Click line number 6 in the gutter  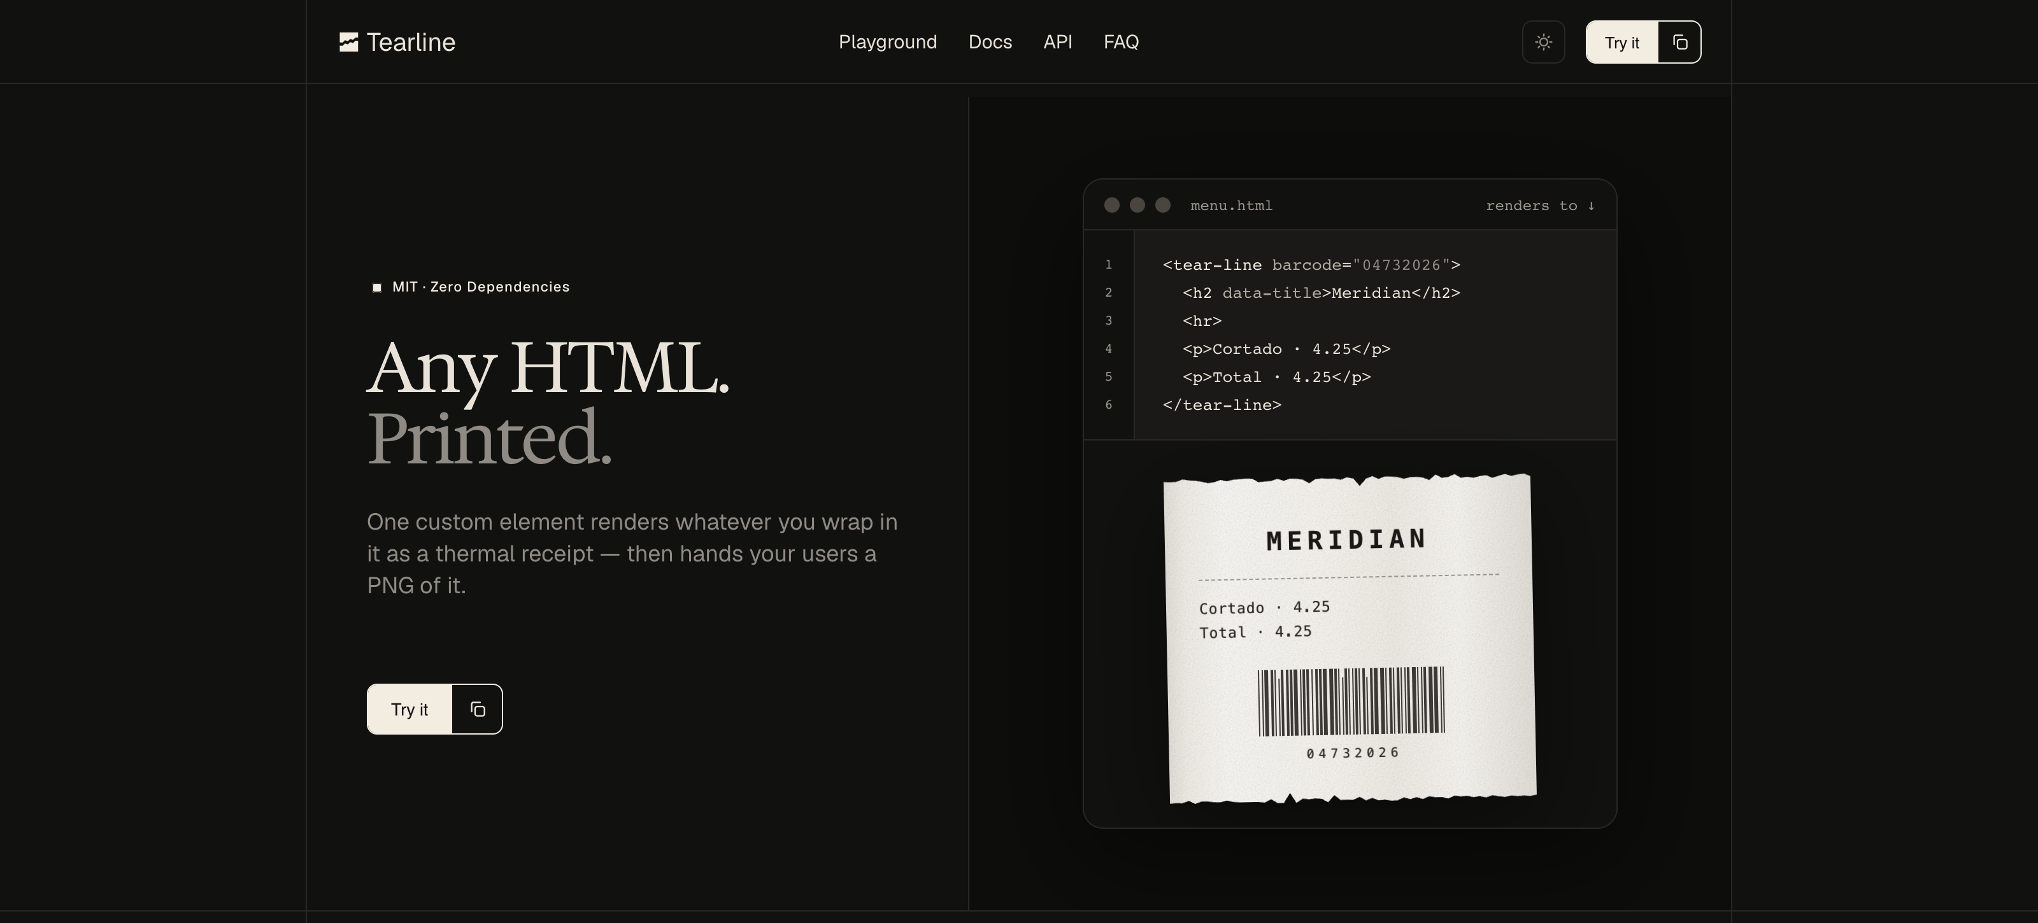1108,405
